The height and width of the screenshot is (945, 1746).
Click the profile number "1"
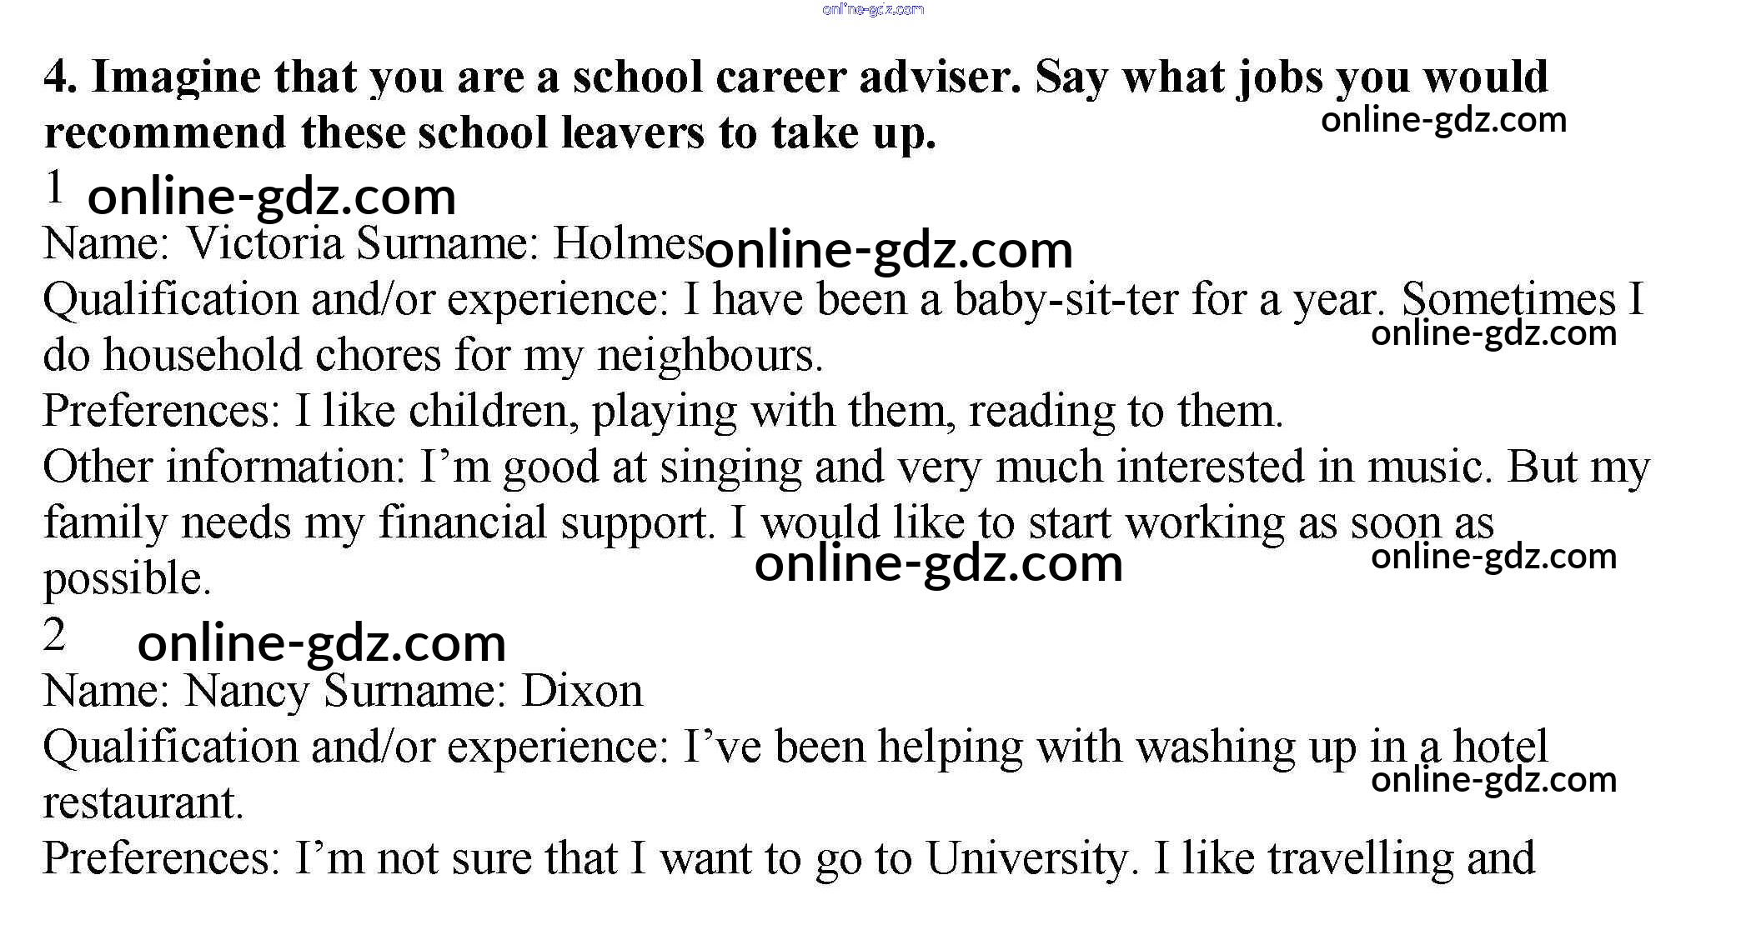(54, 187)
